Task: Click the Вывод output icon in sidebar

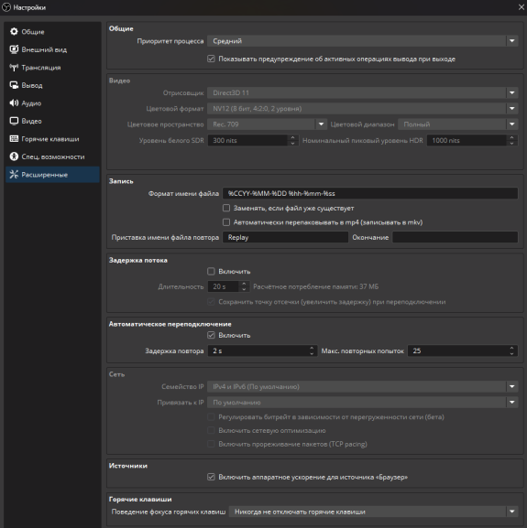Action: pos(14,85)
